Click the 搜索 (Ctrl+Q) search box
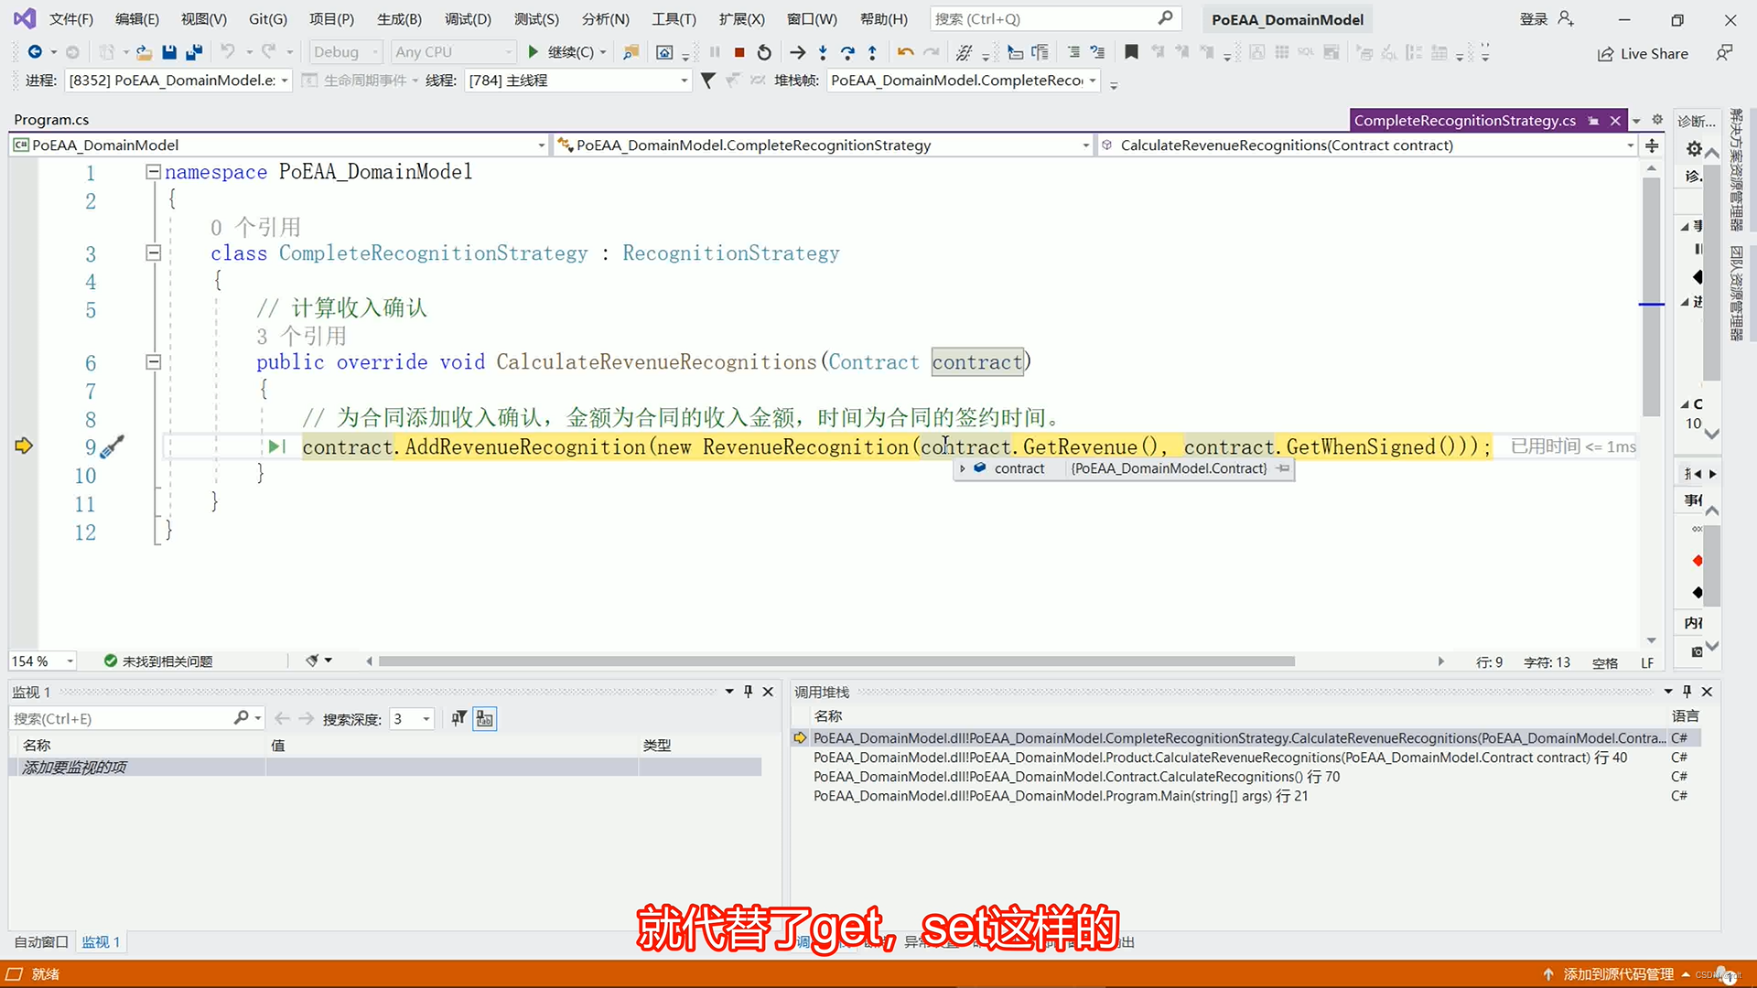The width and height of the screenshot is (1757, 988). click(1054, 19)
